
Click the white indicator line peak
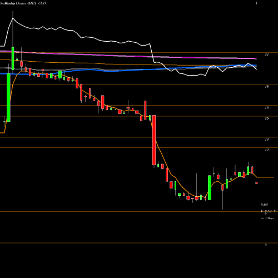pos(13,18)
